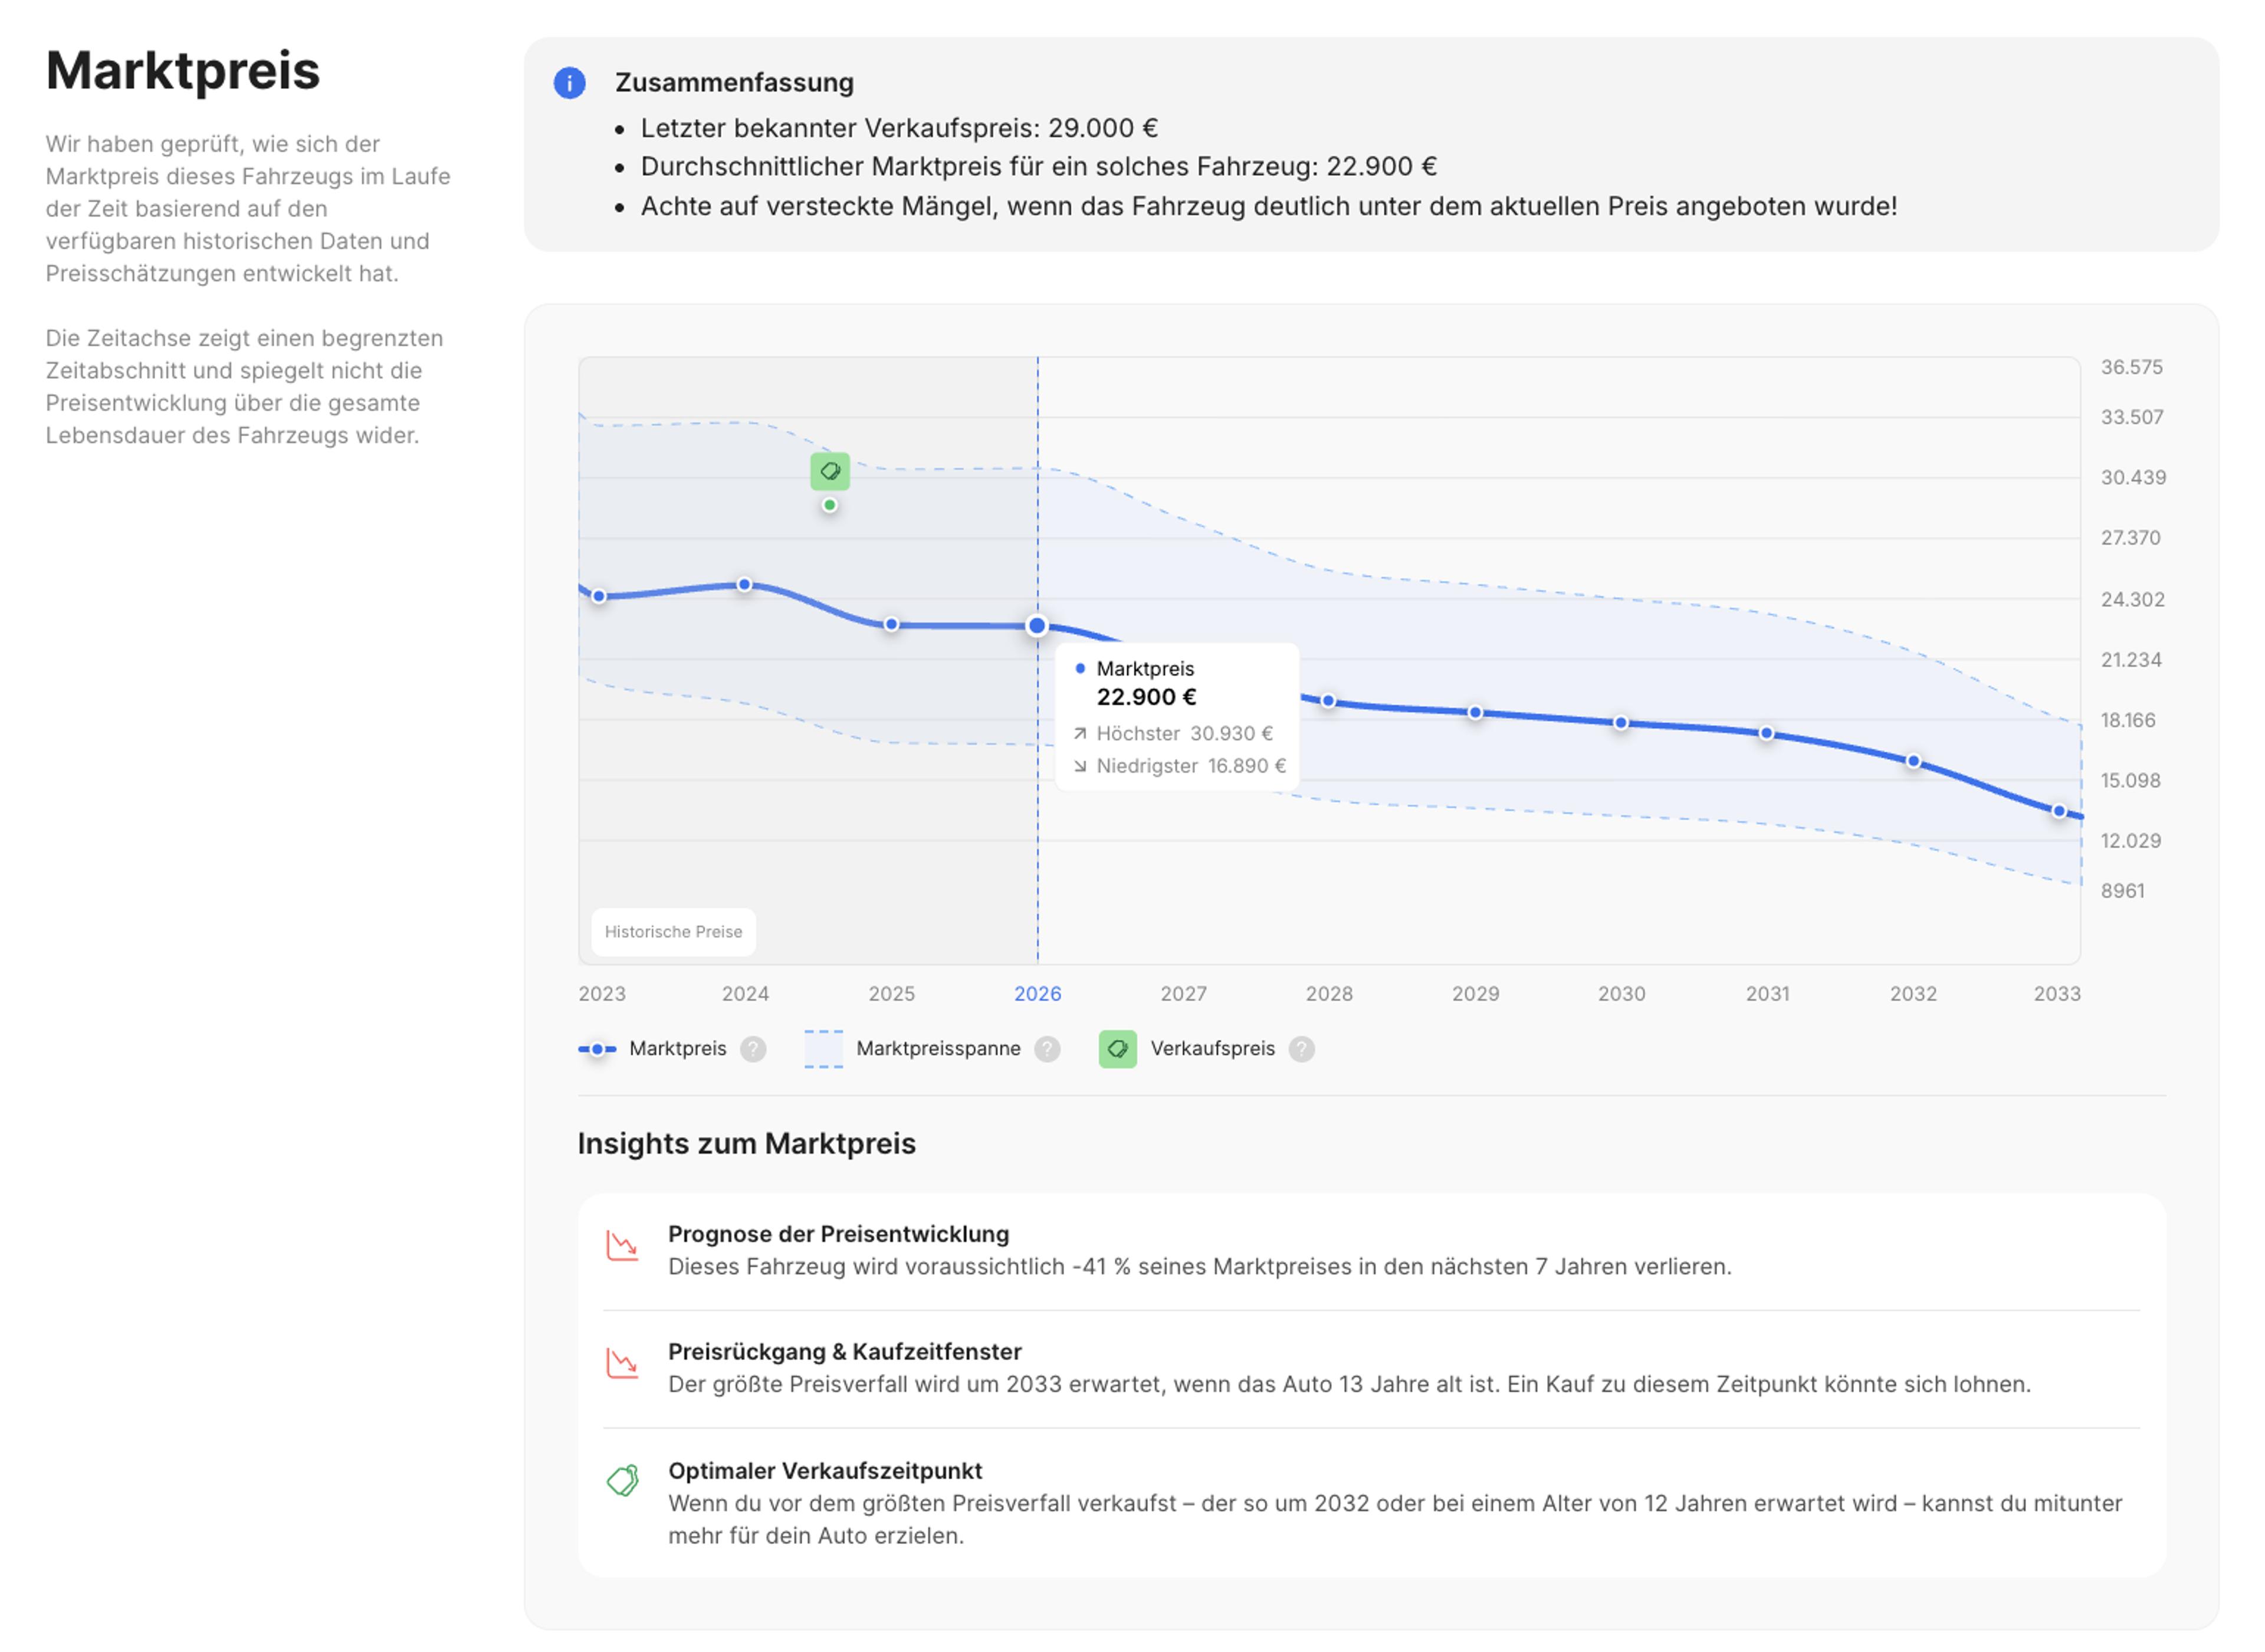Toggle the Marktpreisspanne legend series
This screenshot has width=2265, height=1652.
point(938,1049)
